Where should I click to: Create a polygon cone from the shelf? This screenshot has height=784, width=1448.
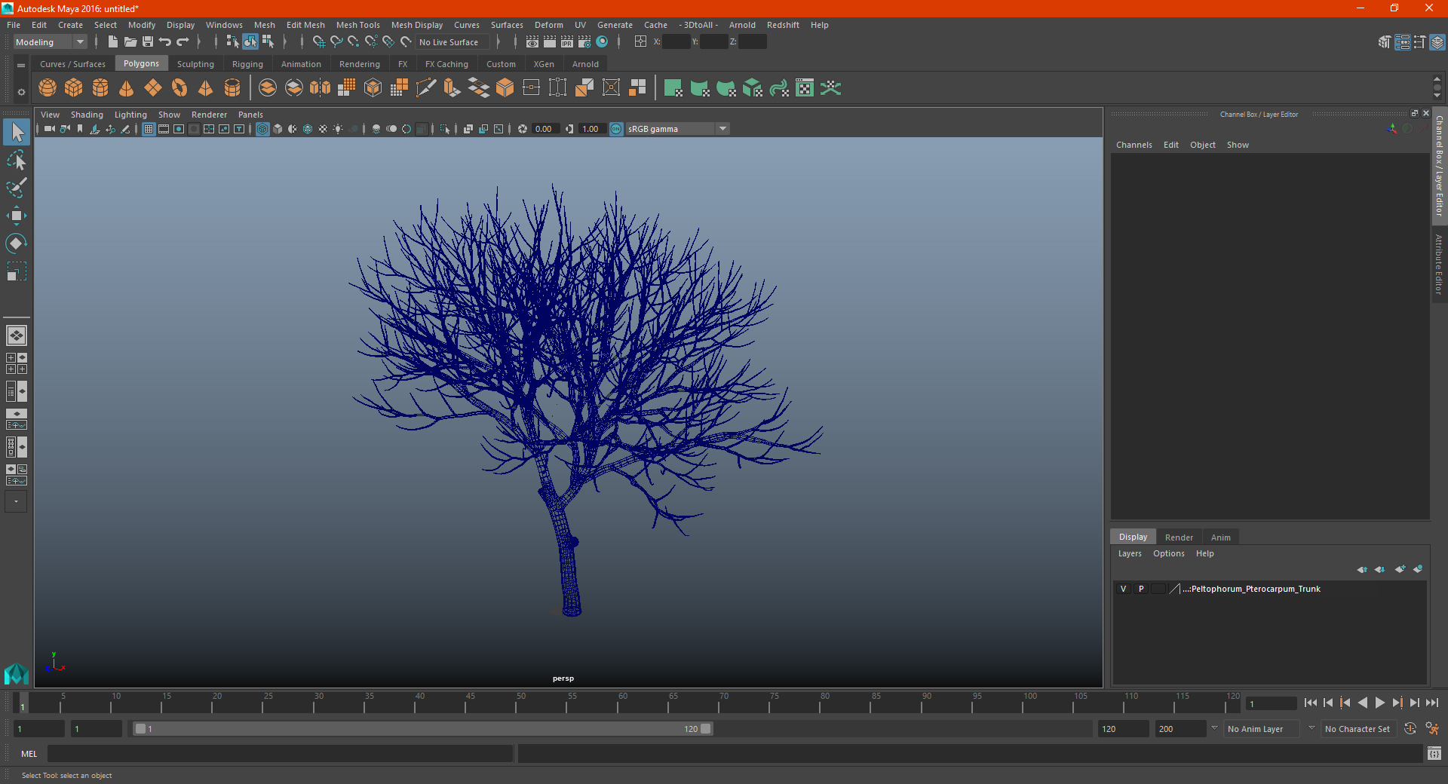click(127, 88)
